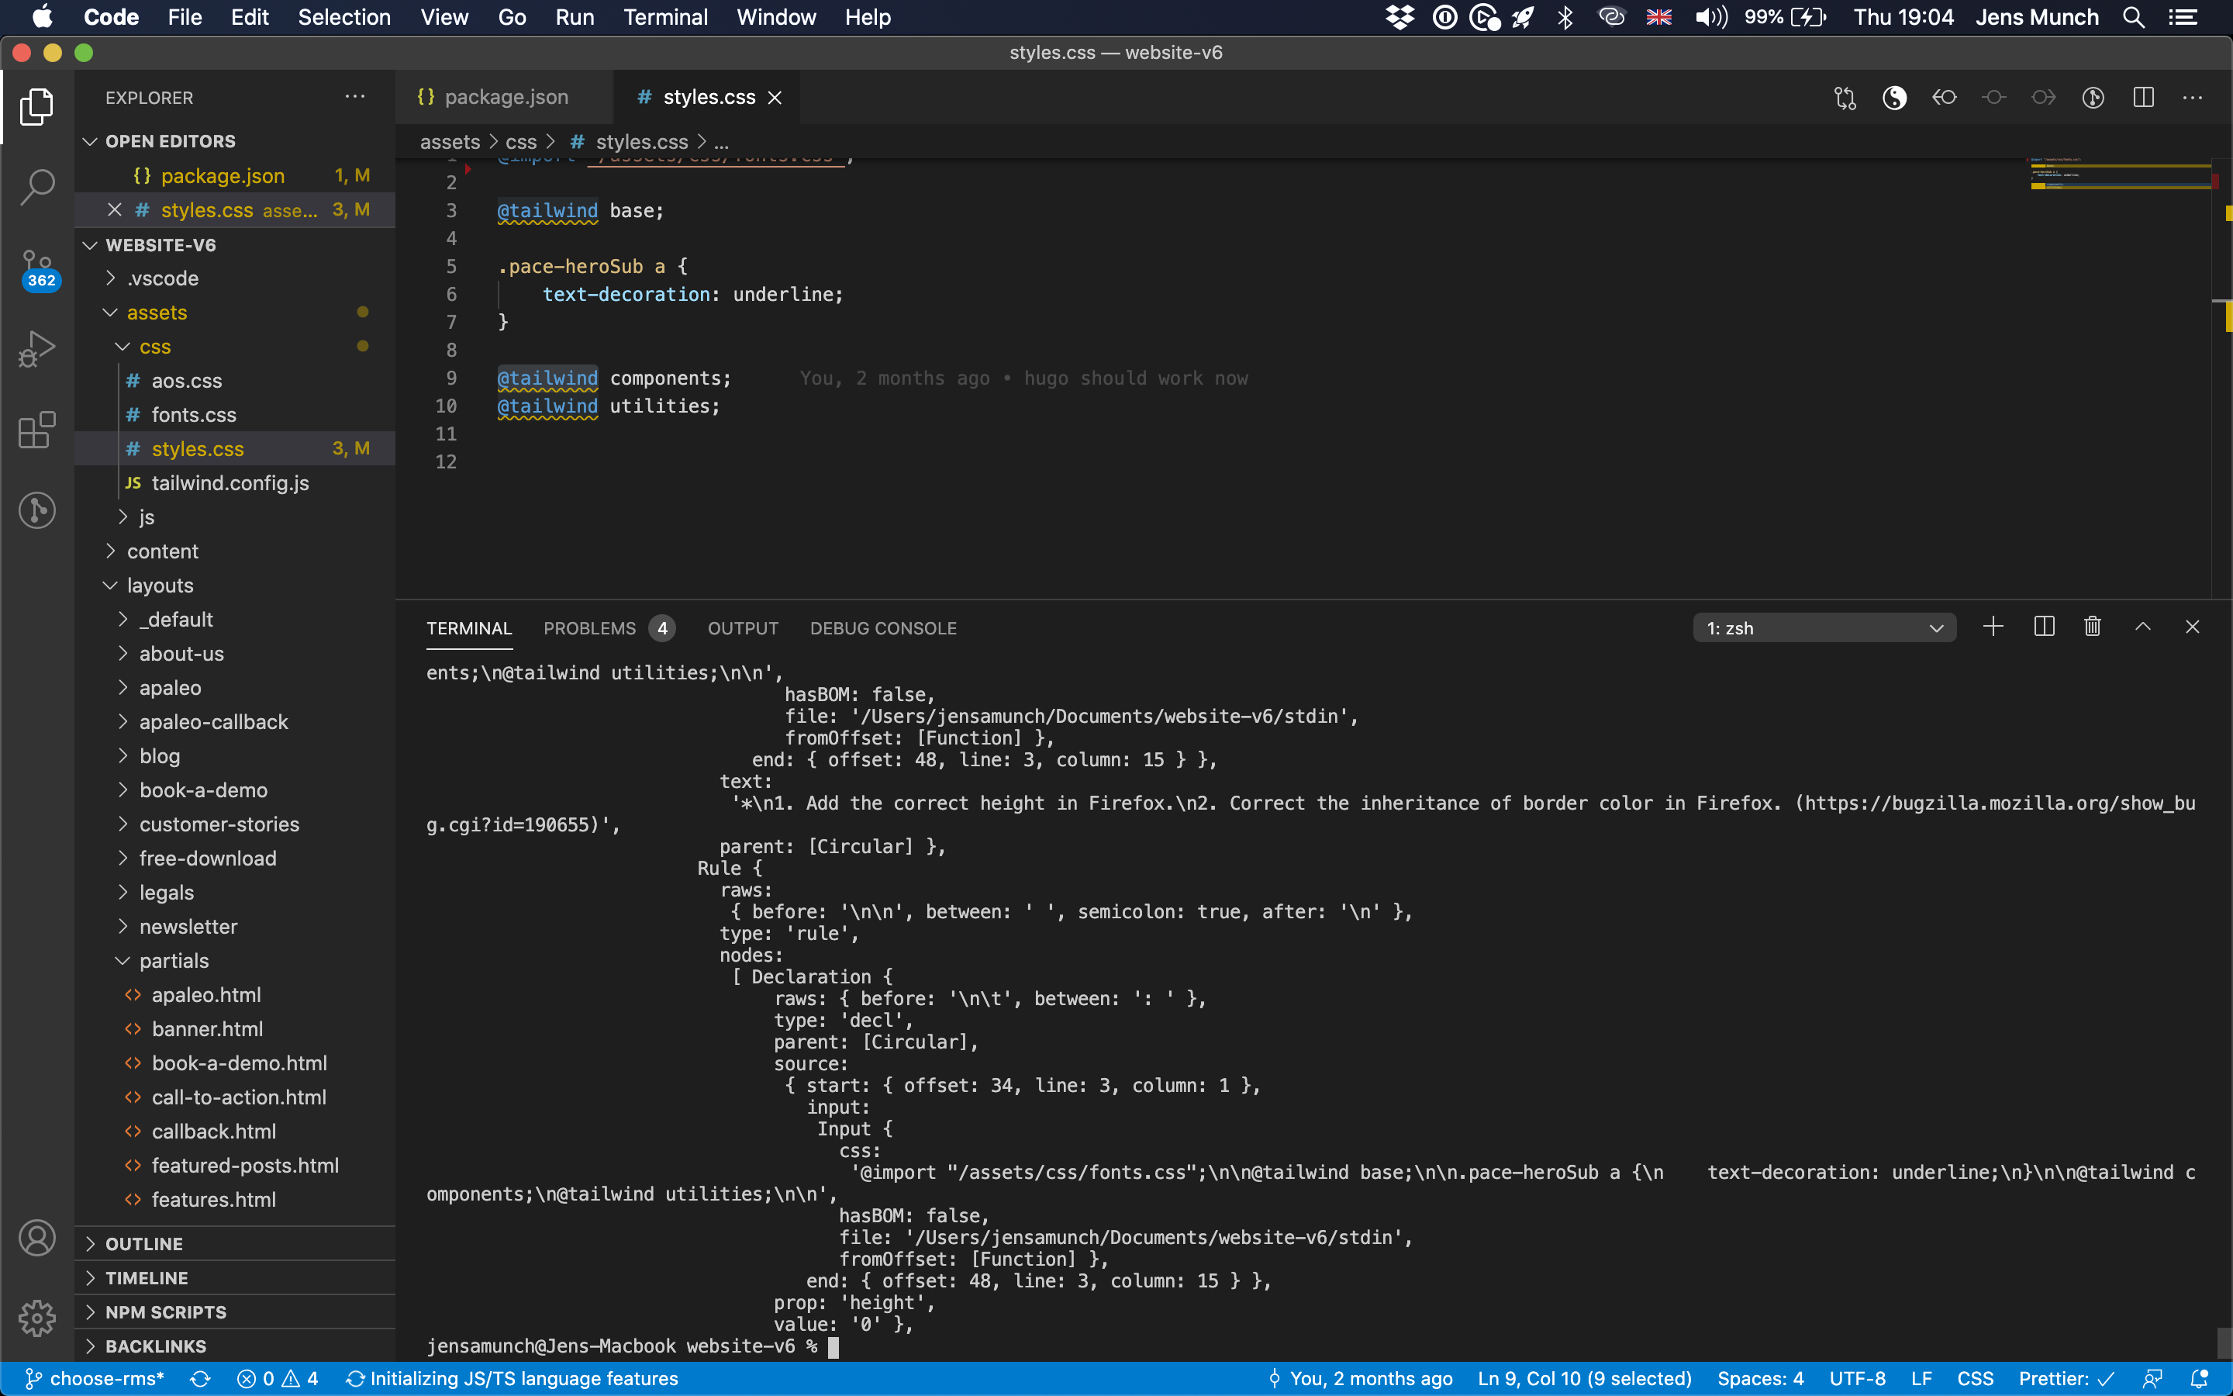This screenshot has width=2233, height=1396.
Task: Select the Run and Debug icon
Action: 37,348
